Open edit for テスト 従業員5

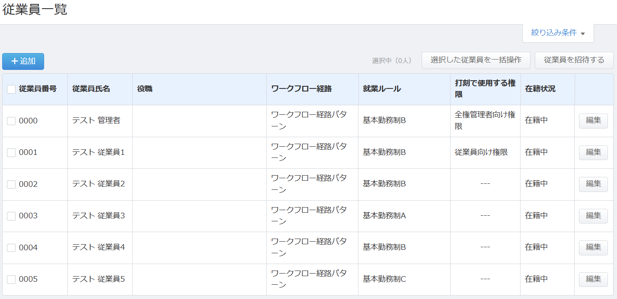[593, 279]
